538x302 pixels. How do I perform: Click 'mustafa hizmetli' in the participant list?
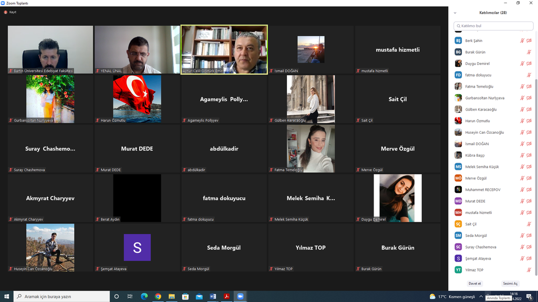(479, 213)
